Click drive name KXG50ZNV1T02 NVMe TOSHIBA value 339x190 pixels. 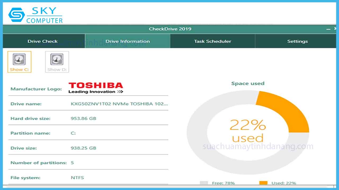tap(119, 104)
